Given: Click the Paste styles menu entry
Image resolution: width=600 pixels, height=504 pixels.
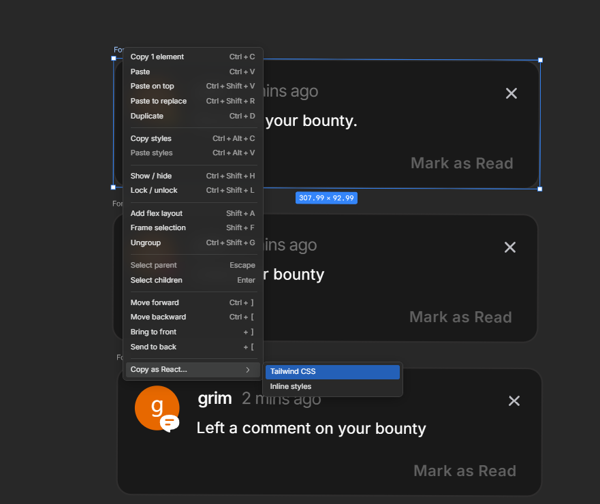Looking at the screenshot, I should (x=193, y=153).
